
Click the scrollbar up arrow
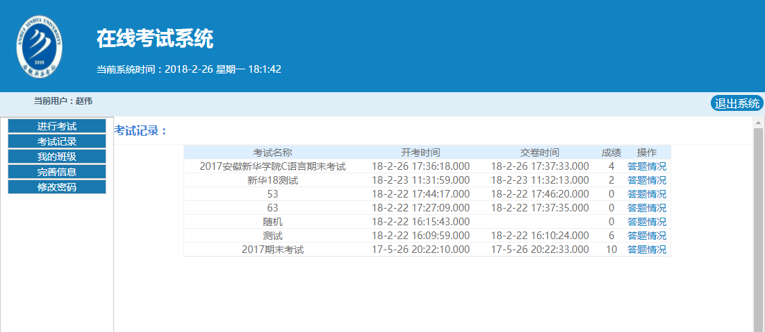click(x=759, y=121)
